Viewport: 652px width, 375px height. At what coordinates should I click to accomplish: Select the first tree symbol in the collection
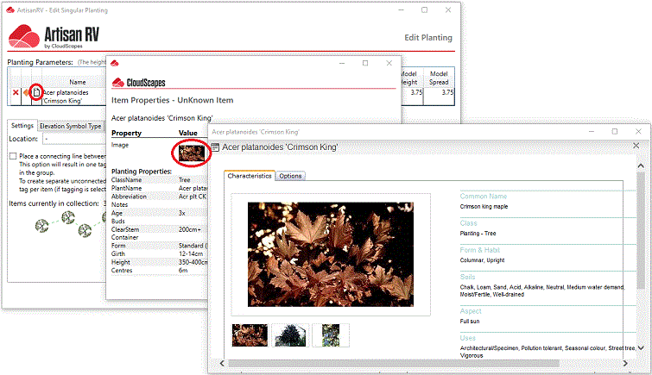point(41,227)
